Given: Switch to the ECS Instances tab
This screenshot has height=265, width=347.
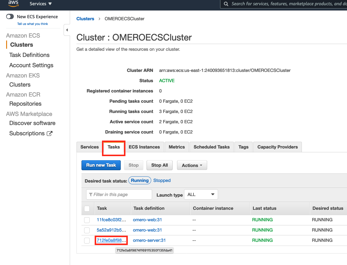Looking at the screenshot, I should coord(144,147).
